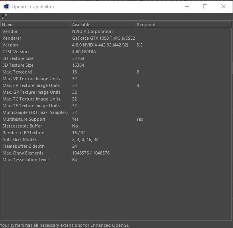This screenshot has width=233, height=228.
Task: Click the 1048576 / 1048576 value
Action: point(91,153)
